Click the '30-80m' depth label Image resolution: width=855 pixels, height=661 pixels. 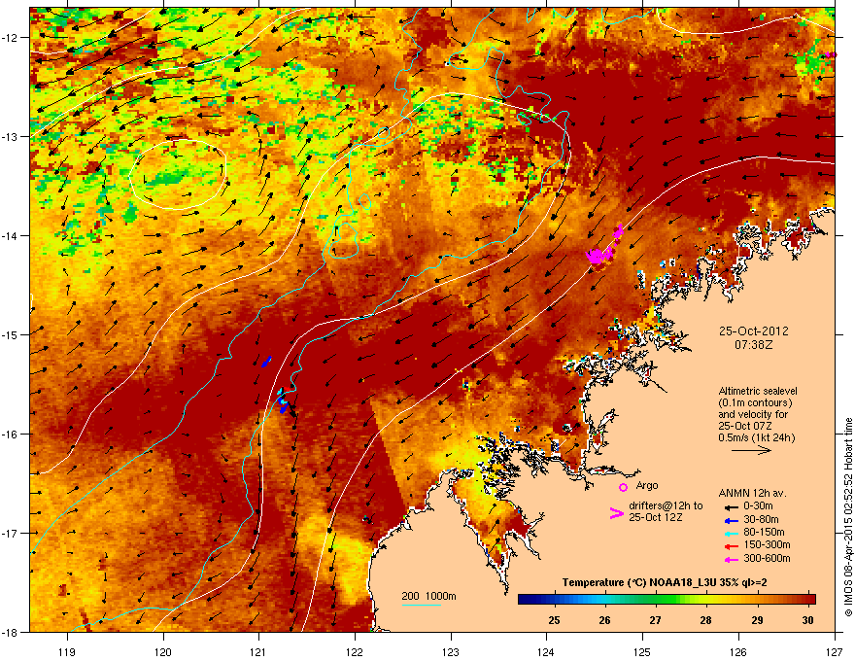pyautogui.click(x=761, y=519)
